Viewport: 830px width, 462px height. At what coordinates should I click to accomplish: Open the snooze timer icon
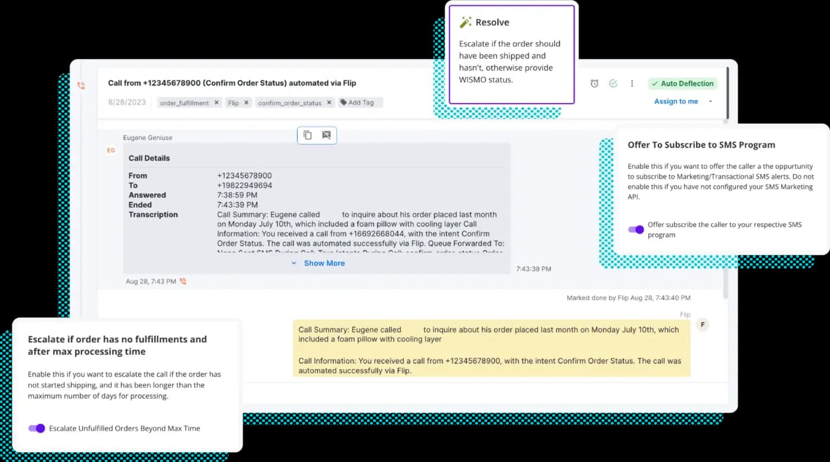coord(594,84)
